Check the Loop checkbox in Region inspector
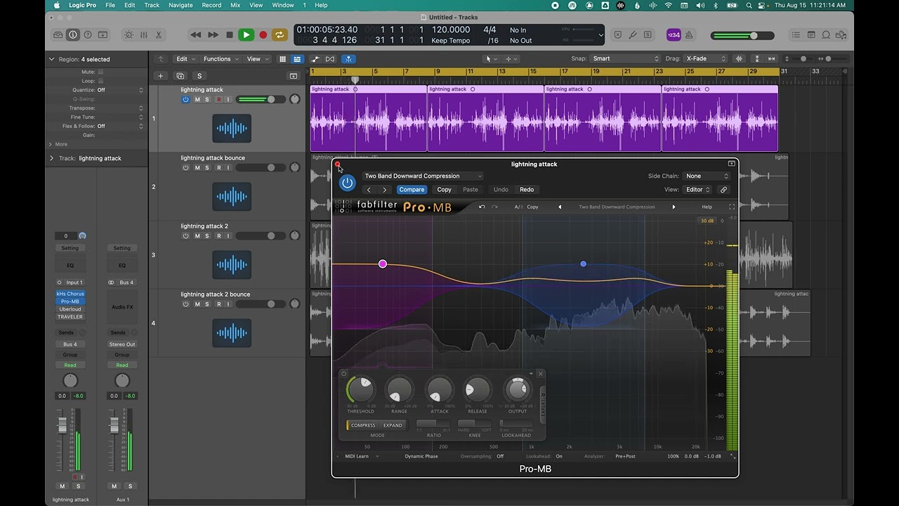 click(100, 81)
